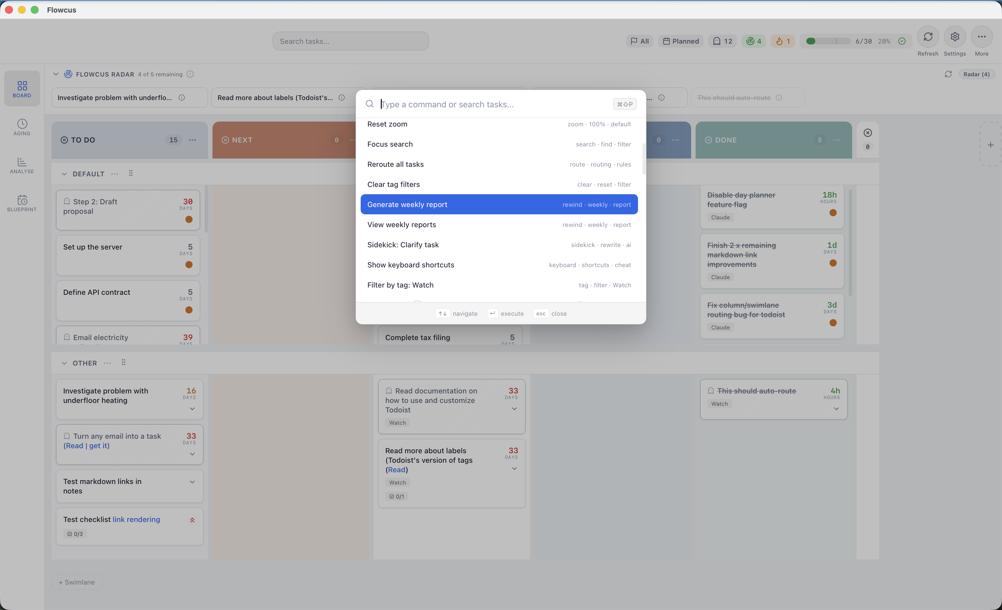Open the Blueprint view in sidebar
Image resolution: width=1002 pixels, height=610 pixels.
pyautogui.click(x=22, y=203)
